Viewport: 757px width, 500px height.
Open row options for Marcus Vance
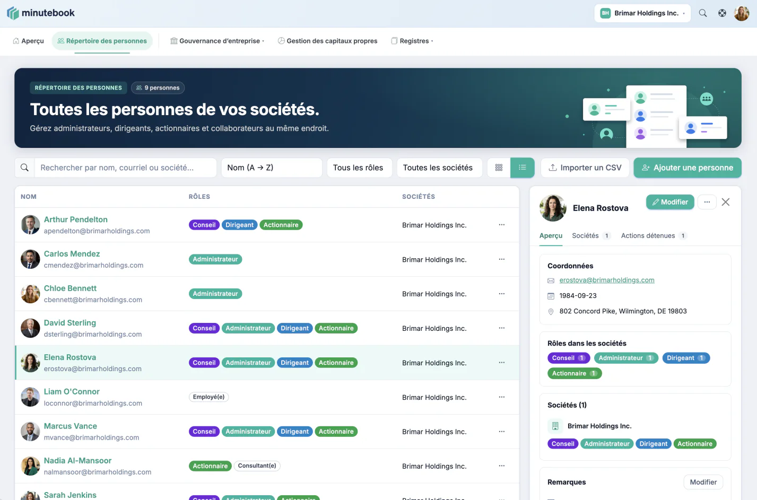point(502,432)
